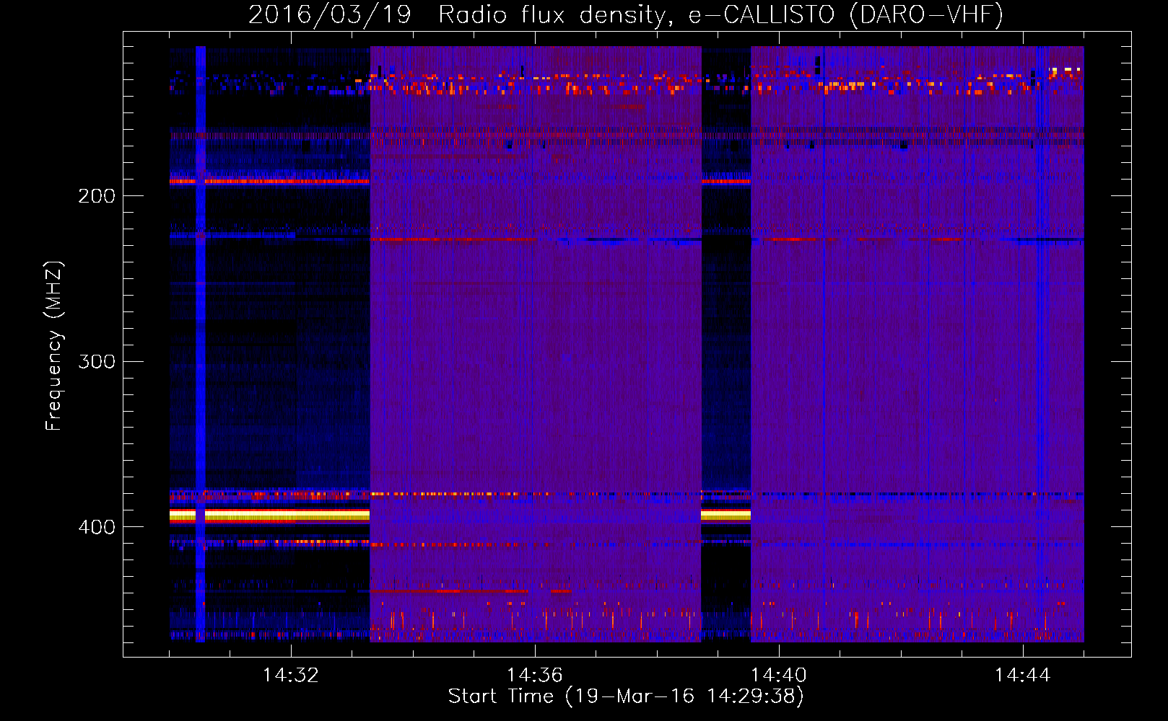Select the 14:36 time tick label
This screenshot has width=1168, height=721.
pyautogui.click(x=535, y=676)
